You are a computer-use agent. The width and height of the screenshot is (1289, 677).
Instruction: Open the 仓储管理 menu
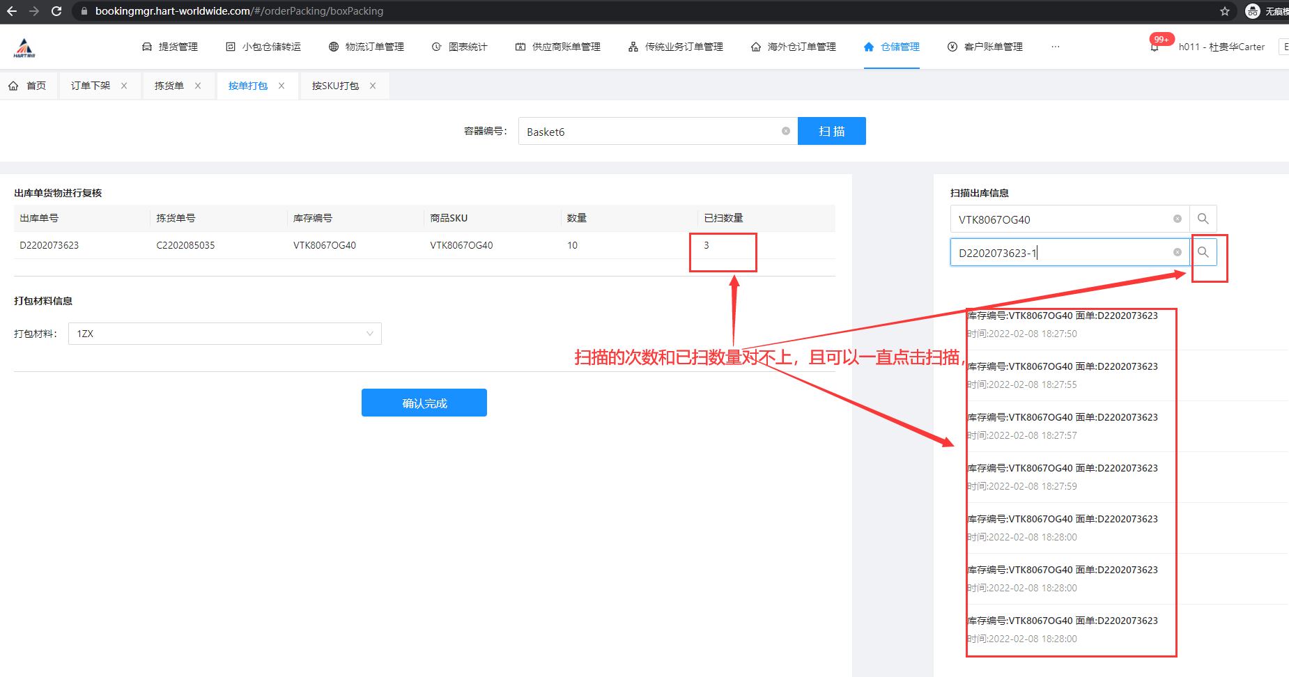892,47
